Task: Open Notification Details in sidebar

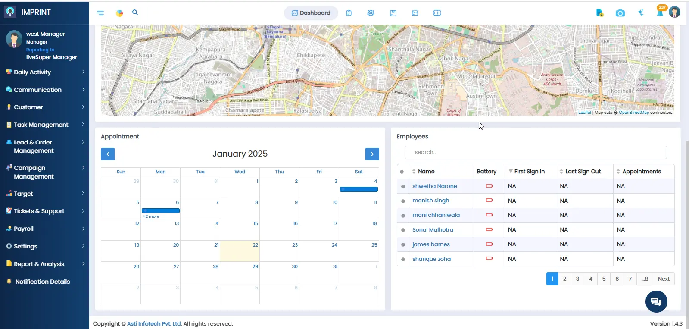Action: click(42, 282)
